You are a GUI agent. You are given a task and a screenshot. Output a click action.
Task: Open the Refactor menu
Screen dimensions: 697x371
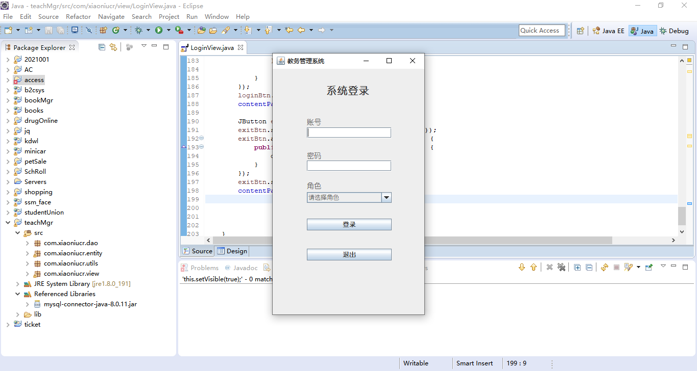coord(78,17)
